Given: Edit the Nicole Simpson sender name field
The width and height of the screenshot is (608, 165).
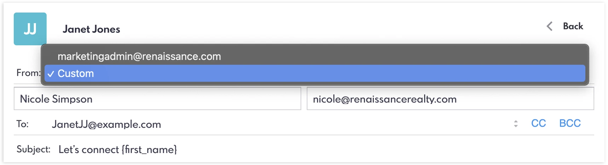Looking at the screenshot, I should pos(157,99).
